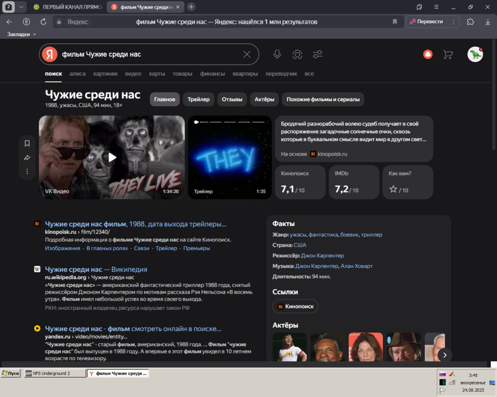
Task: Clear the search query with X icon
Action: 247,54
